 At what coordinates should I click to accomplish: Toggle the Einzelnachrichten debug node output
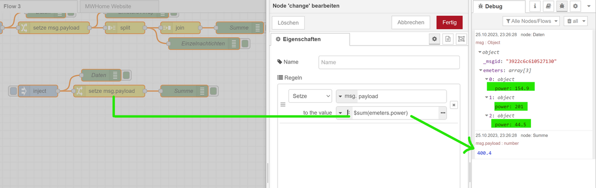[245, 44]
